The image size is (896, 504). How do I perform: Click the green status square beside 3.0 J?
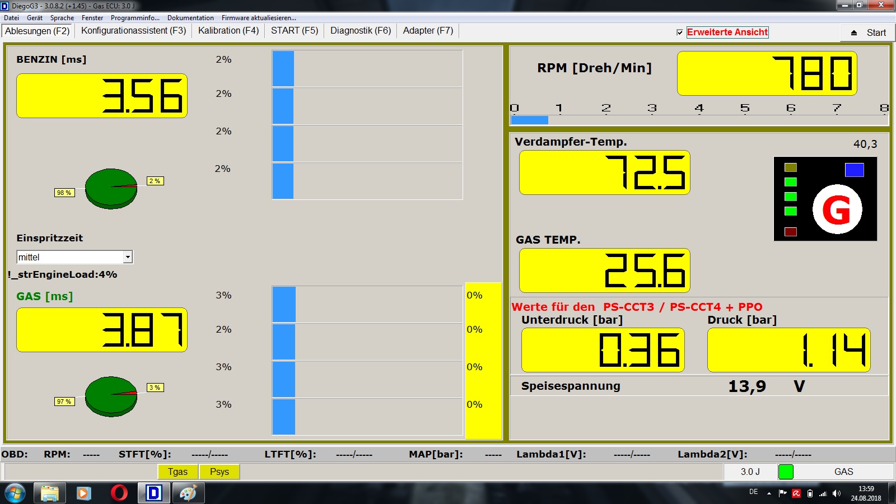786,472
